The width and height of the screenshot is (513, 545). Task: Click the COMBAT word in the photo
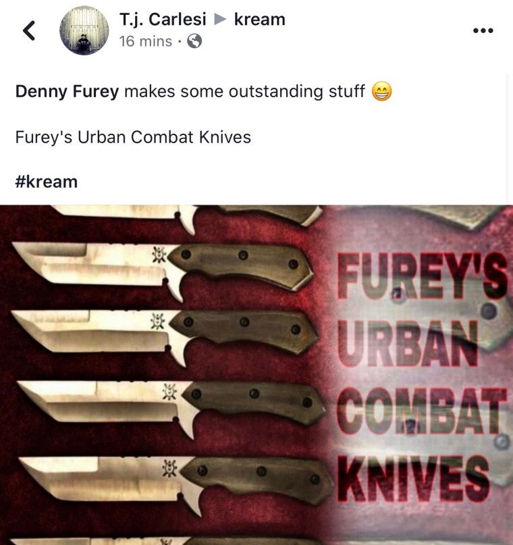coord(422,411)
